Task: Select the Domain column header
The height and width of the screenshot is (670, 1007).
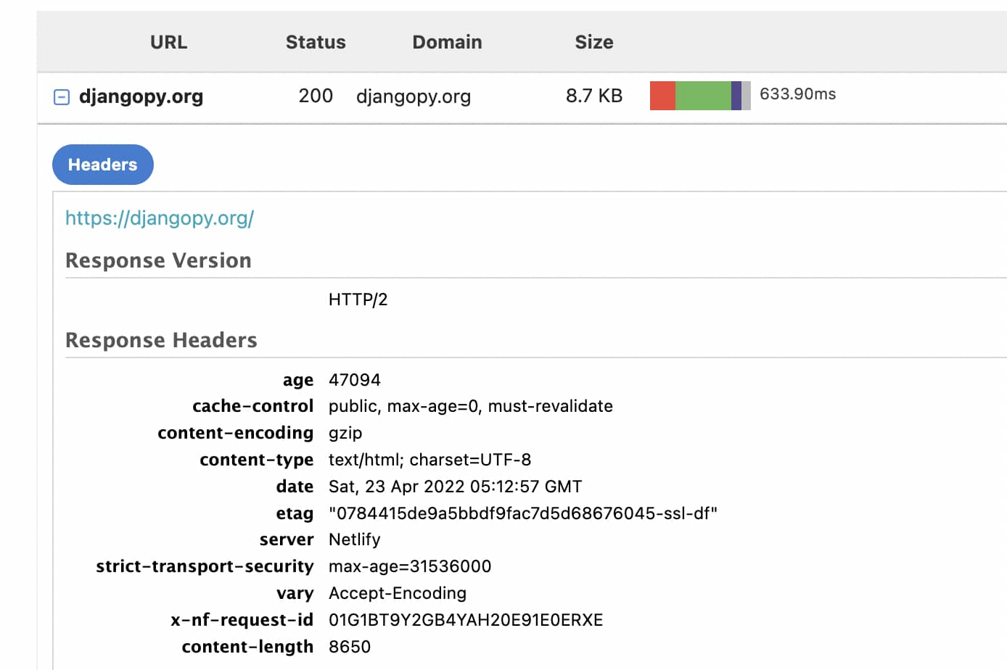Action: (x=447, y=42)
